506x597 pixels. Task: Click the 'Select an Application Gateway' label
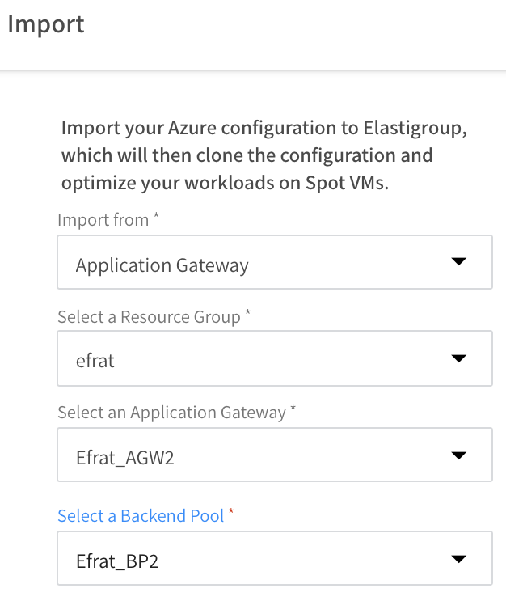point(171,413)
